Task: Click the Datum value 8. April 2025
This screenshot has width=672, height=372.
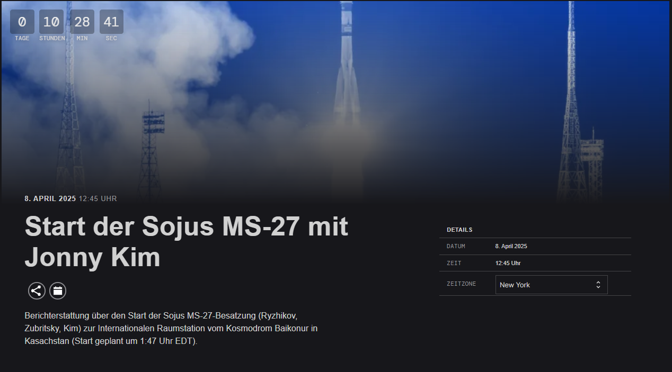Action: 511,246
